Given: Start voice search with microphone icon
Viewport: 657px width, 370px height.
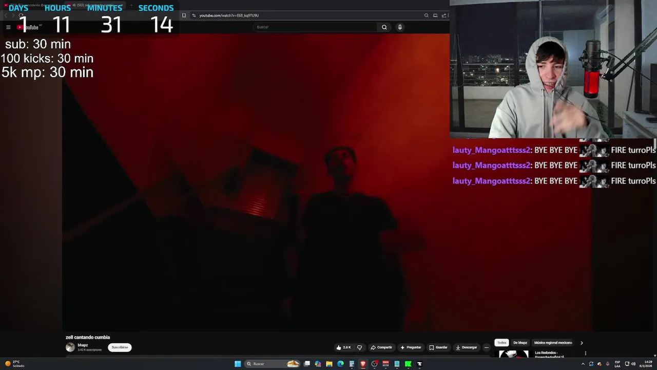Looking at the screenshot, I should 400,27.
